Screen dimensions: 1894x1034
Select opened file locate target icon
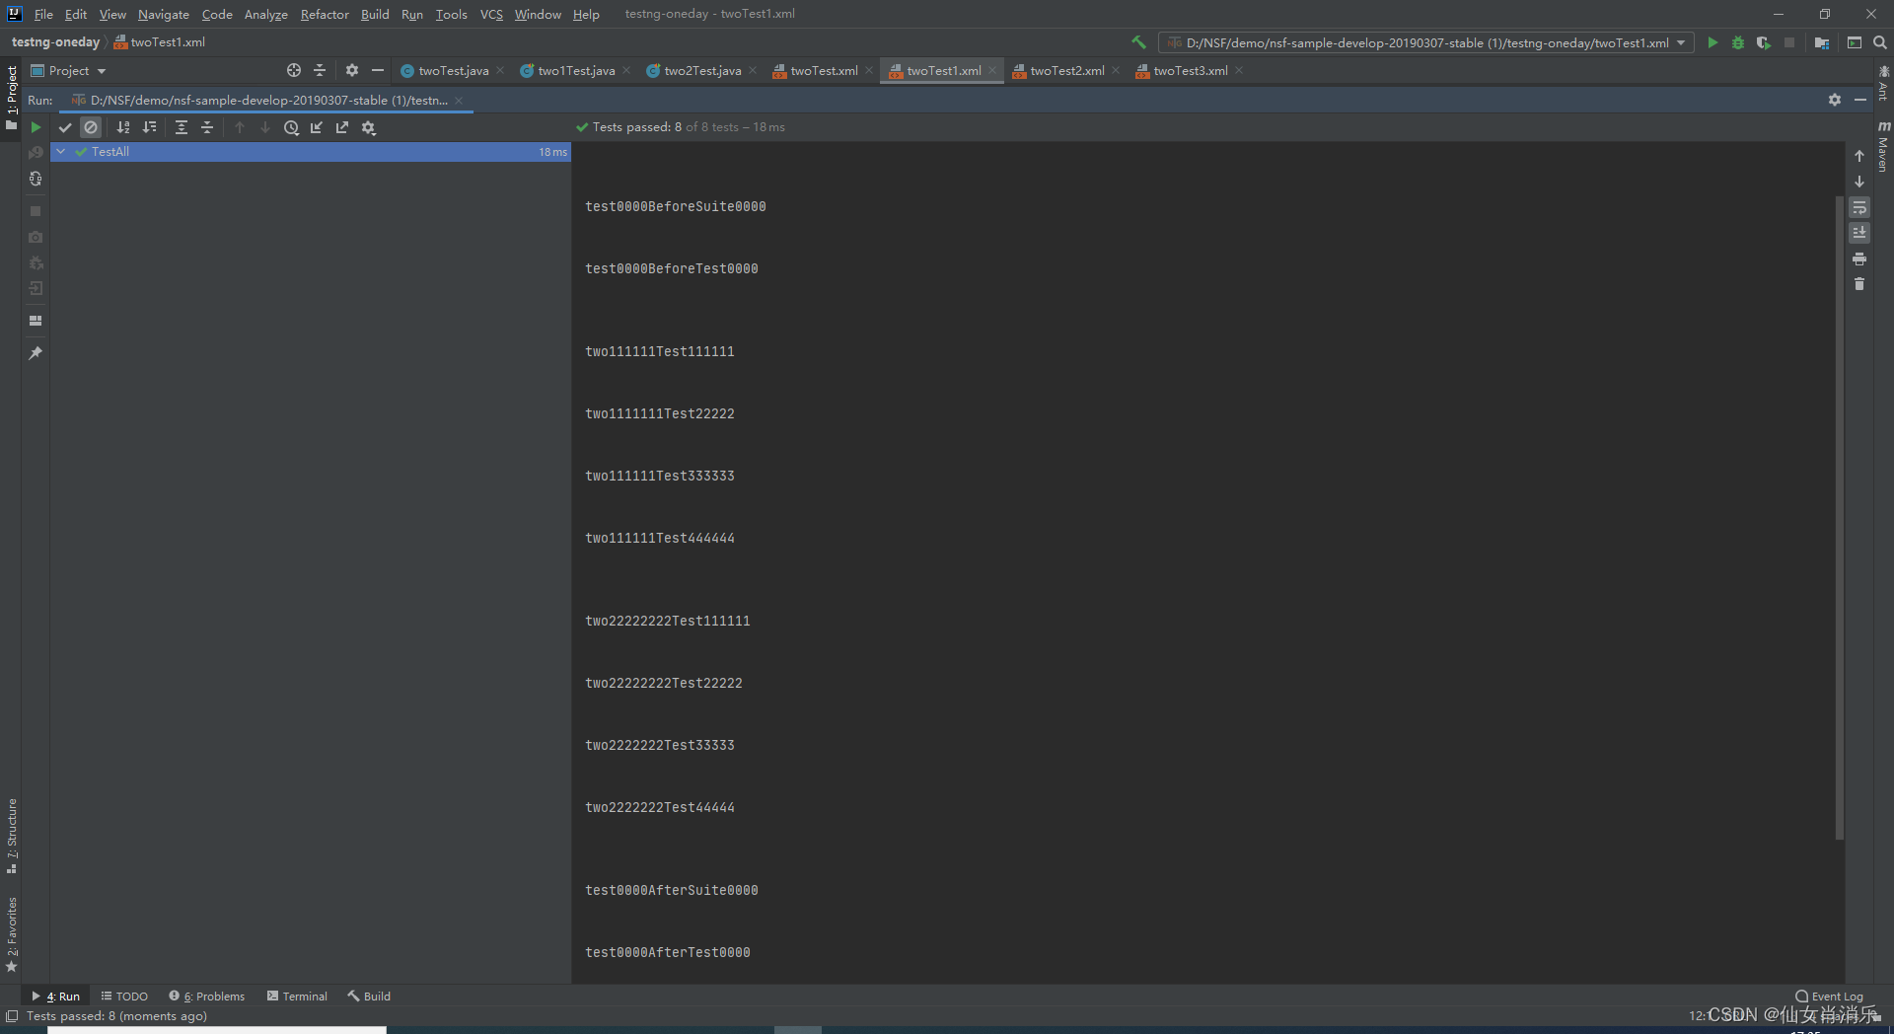coord(294,70)
